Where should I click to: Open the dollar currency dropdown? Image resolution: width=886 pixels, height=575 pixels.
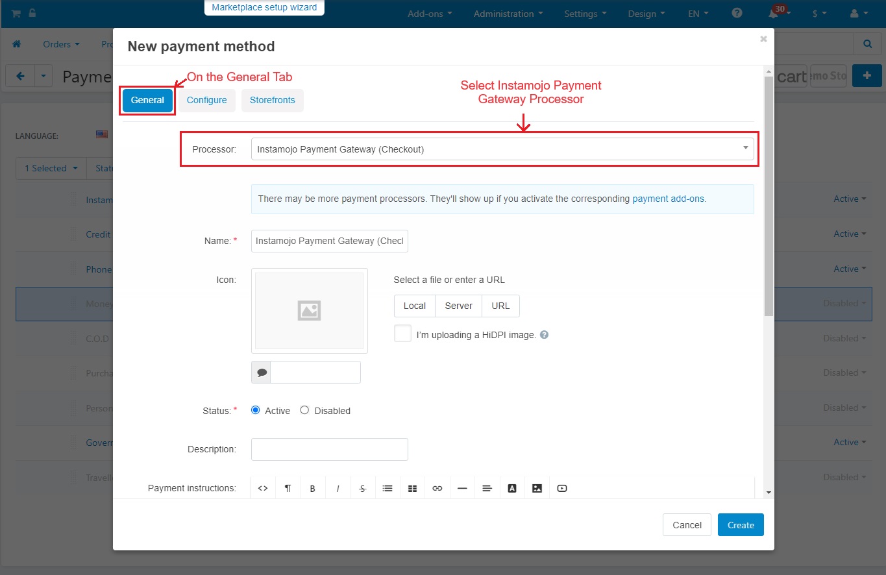[820, 14]
